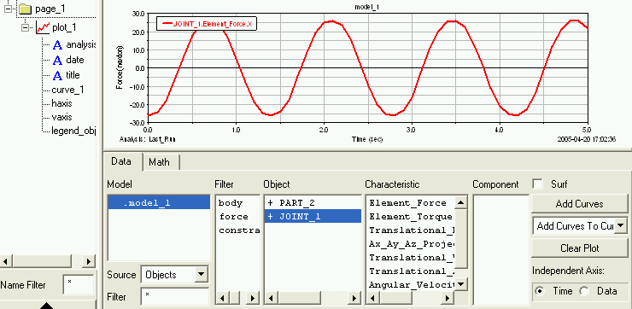Click the title text annotation icon
Image resolution: width=632 pixels, height=309 pixels.
pyautogui.click(x=57, y=75)
